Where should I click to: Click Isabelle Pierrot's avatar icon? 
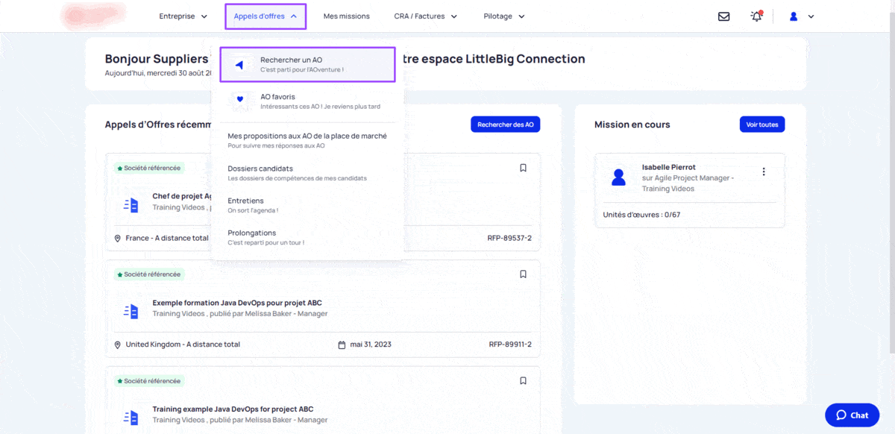(618, 177)
